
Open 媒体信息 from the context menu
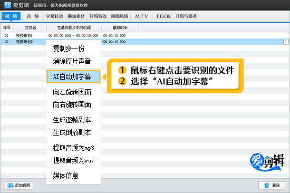point(73,176)
